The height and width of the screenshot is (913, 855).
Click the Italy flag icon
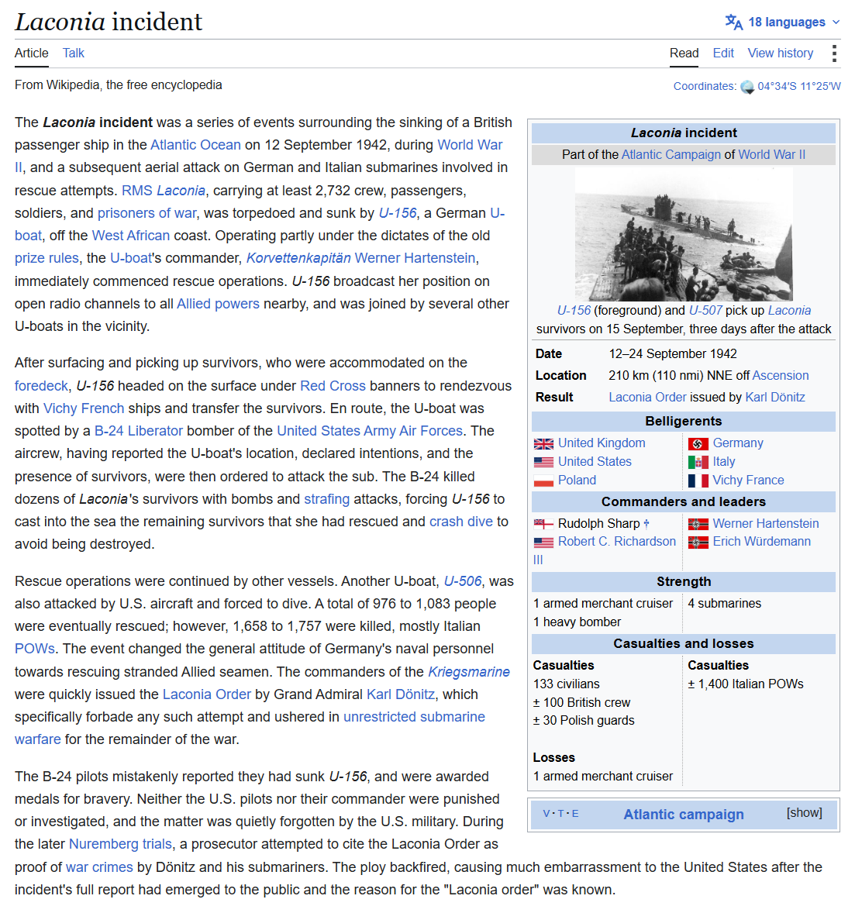coord(698,463)
